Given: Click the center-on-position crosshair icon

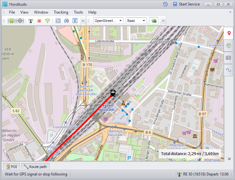Looking at the screenshot, I should click(20, 21).
